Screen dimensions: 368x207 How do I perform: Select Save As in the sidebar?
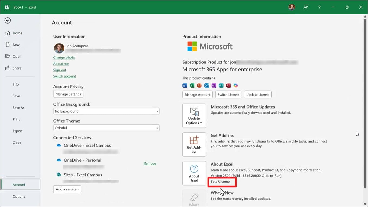click(18, 108)
